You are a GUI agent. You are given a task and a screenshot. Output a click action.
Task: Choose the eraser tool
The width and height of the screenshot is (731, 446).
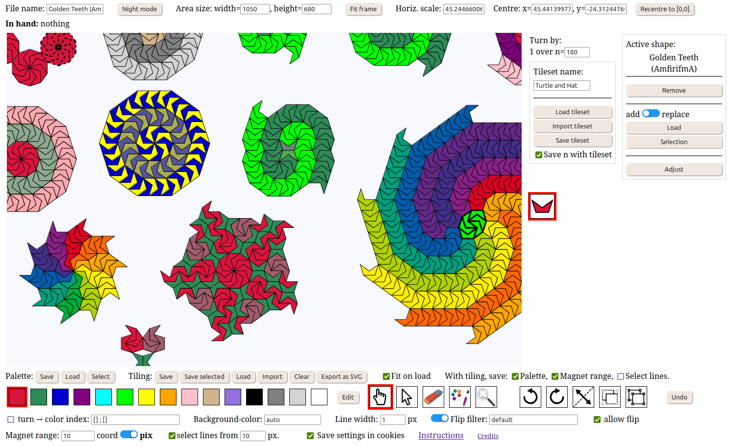click(433, 397)
